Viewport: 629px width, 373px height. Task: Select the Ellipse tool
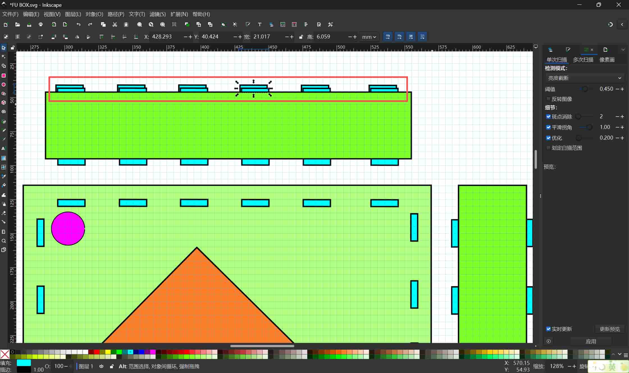point(4,85)
